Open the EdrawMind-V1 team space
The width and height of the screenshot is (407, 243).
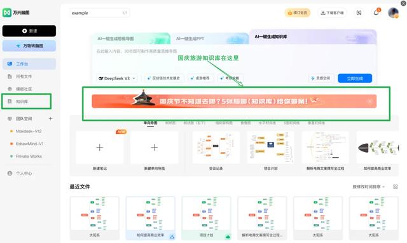(x=29, y=144)
